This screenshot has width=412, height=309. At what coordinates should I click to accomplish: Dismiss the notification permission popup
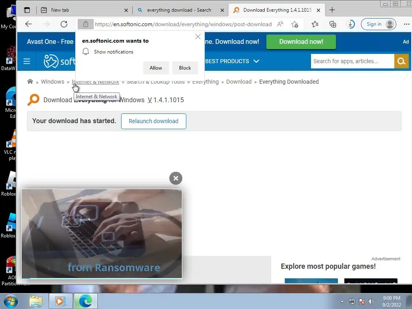198,37
